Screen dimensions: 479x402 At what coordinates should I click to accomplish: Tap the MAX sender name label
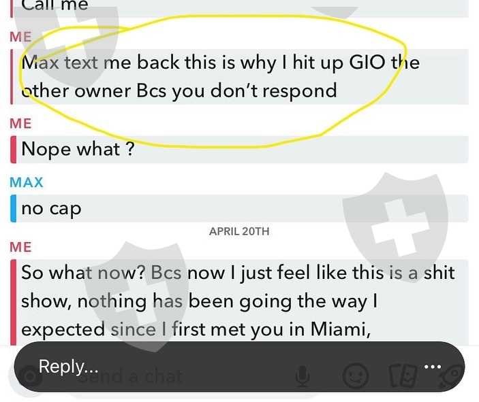coord(27,182)
